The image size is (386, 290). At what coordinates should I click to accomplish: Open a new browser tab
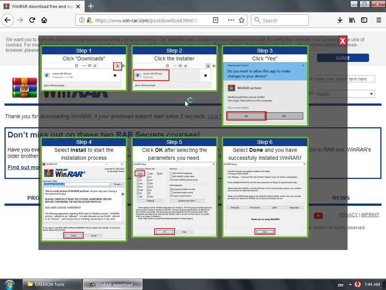(91, 6)
